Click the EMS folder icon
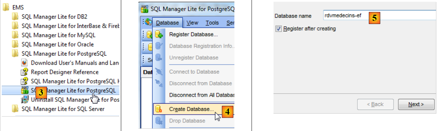The image size is (443, 131). (x=6, y=8)
